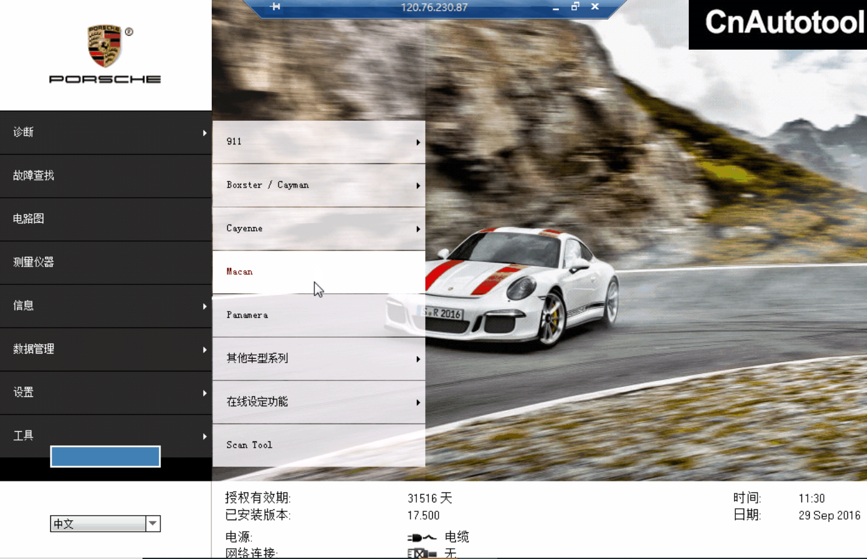This screenshot has width=867, height=559.
Task: Open 其他车型系列 other model series
Action: pos(318,359)
